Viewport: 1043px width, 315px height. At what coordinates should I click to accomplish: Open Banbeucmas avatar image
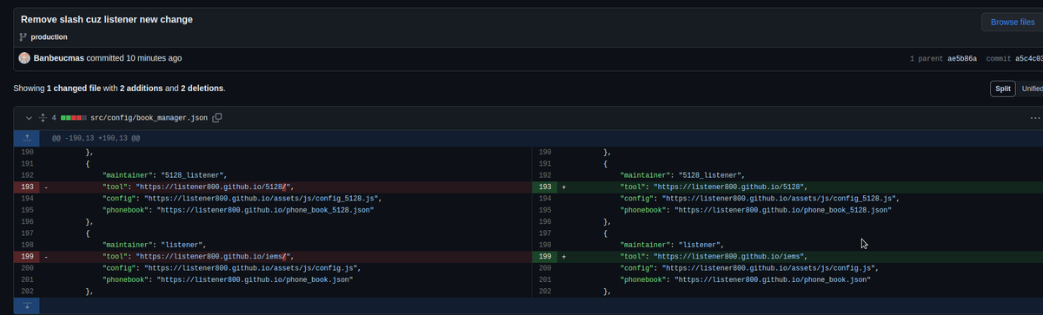point(24,58)
